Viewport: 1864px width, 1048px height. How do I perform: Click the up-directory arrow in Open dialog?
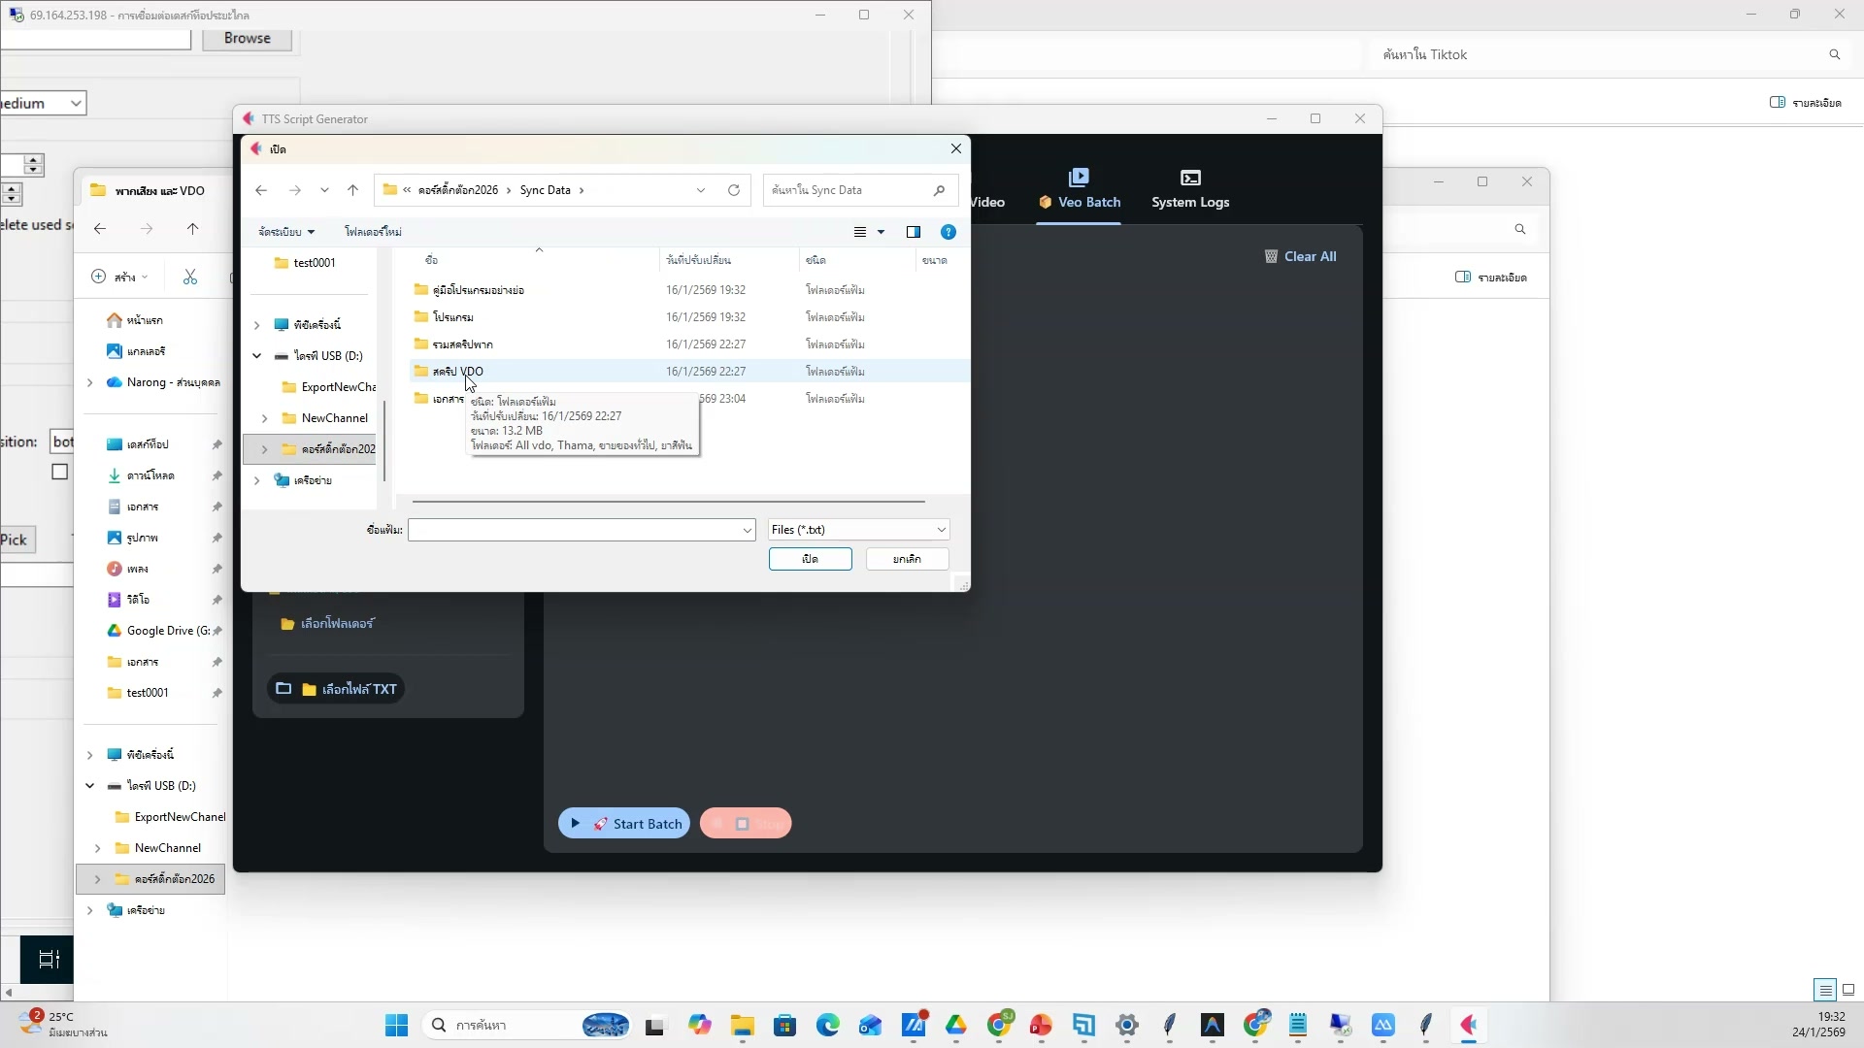(x=352, y=190)
